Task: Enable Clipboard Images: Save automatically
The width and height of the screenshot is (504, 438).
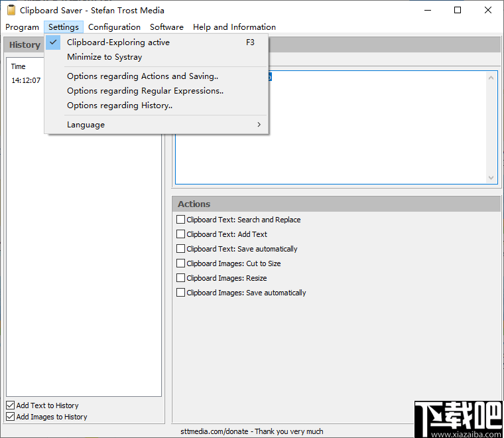Action: 180,293
